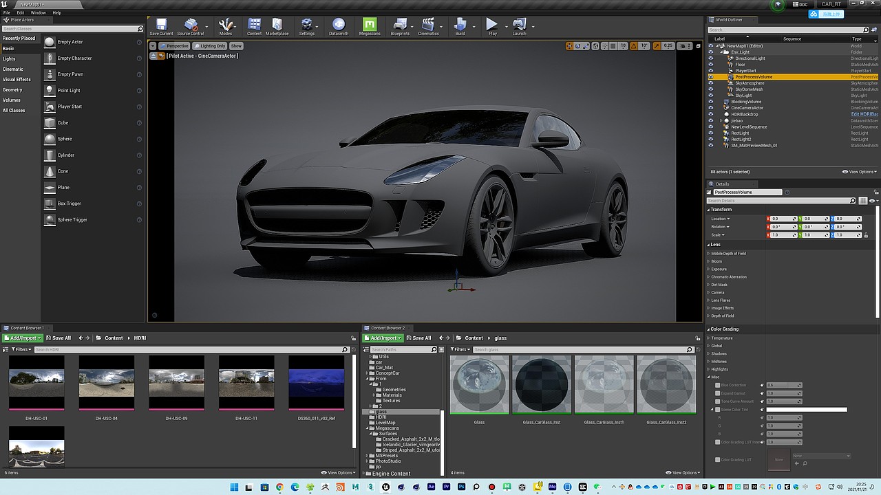Viewport: 881px width, 495px height.
Task: Toggle visibility eye for SkyLight
Action: pyautogui.click(x=711, y=96)
